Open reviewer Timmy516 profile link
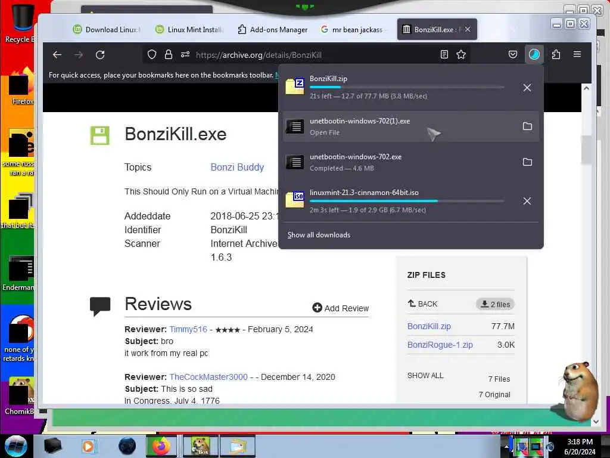 pos(188,329)
